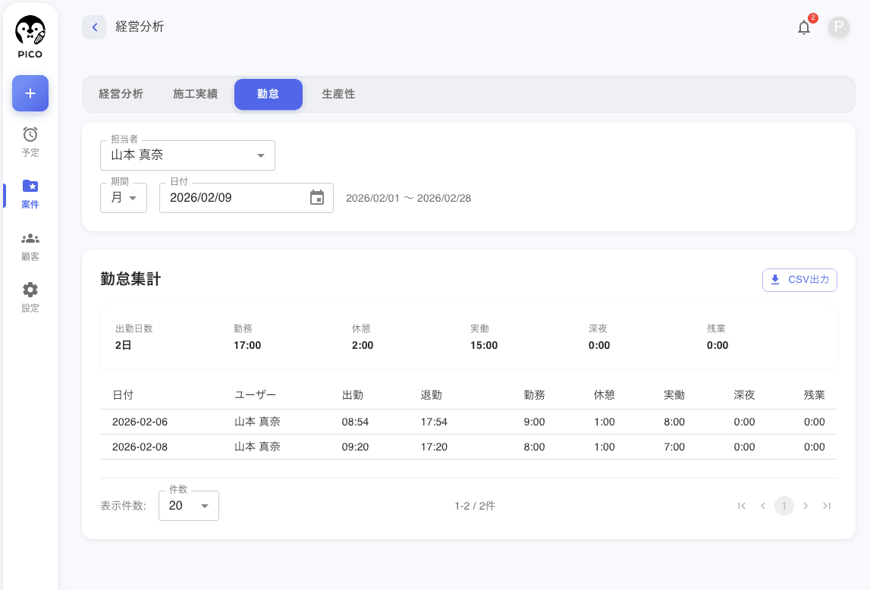Viewport: 870px width, 590px height.
Task: Click the calendar icon in date field
Action: [x=317, y=198]
